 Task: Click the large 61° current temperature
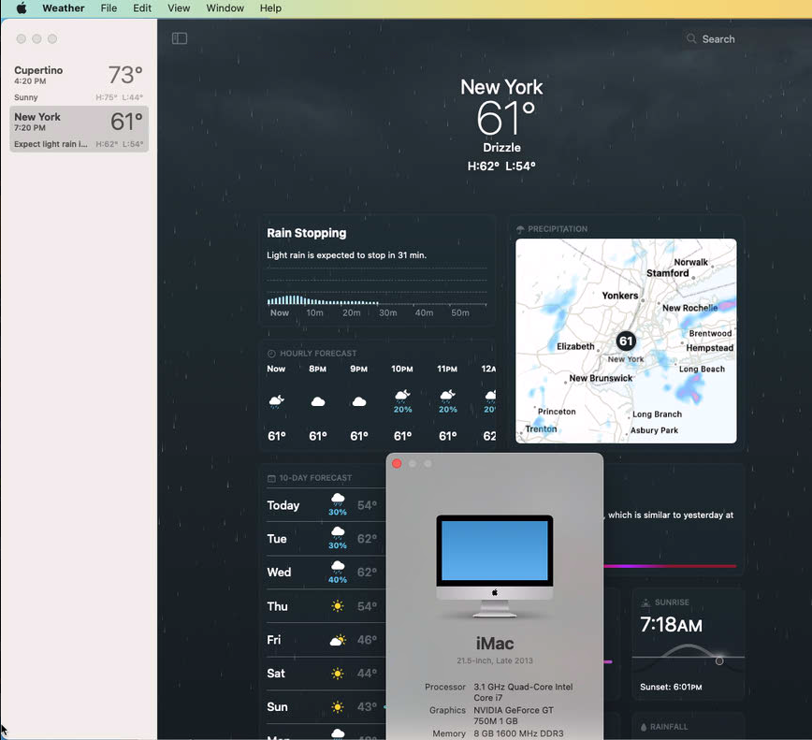click(505, 118)
